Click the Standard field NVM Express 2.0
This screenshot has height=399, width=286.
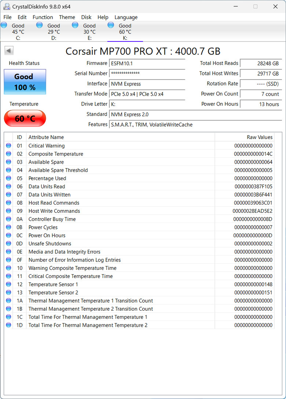pos(195,114)
